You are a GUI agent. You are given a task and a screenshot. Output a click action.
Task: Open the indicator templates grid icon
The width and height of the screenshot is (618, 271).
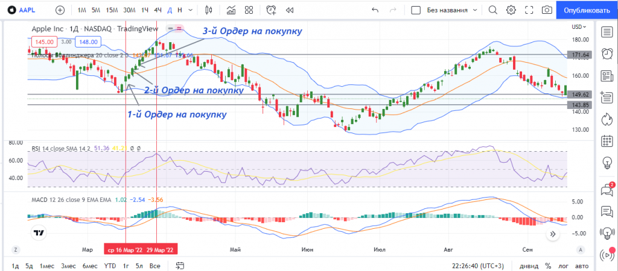click(249, 10)
